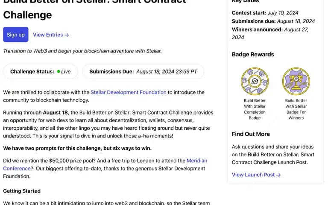Image resolution: width=328 pixels, height=205 pixels.
Task: Click the arrow icon after View Launch Post
Action: point(278,175)
